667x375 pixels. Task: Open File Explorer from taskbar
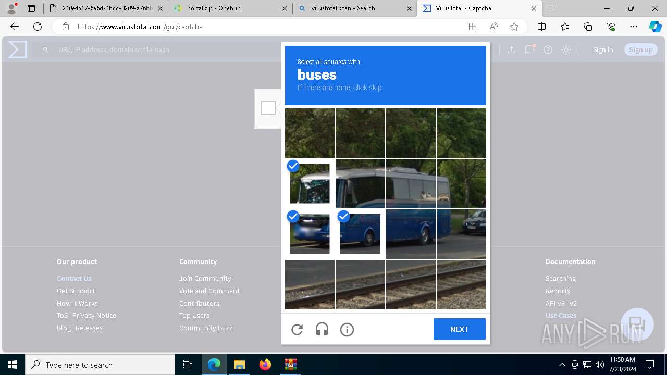point(239,365)
